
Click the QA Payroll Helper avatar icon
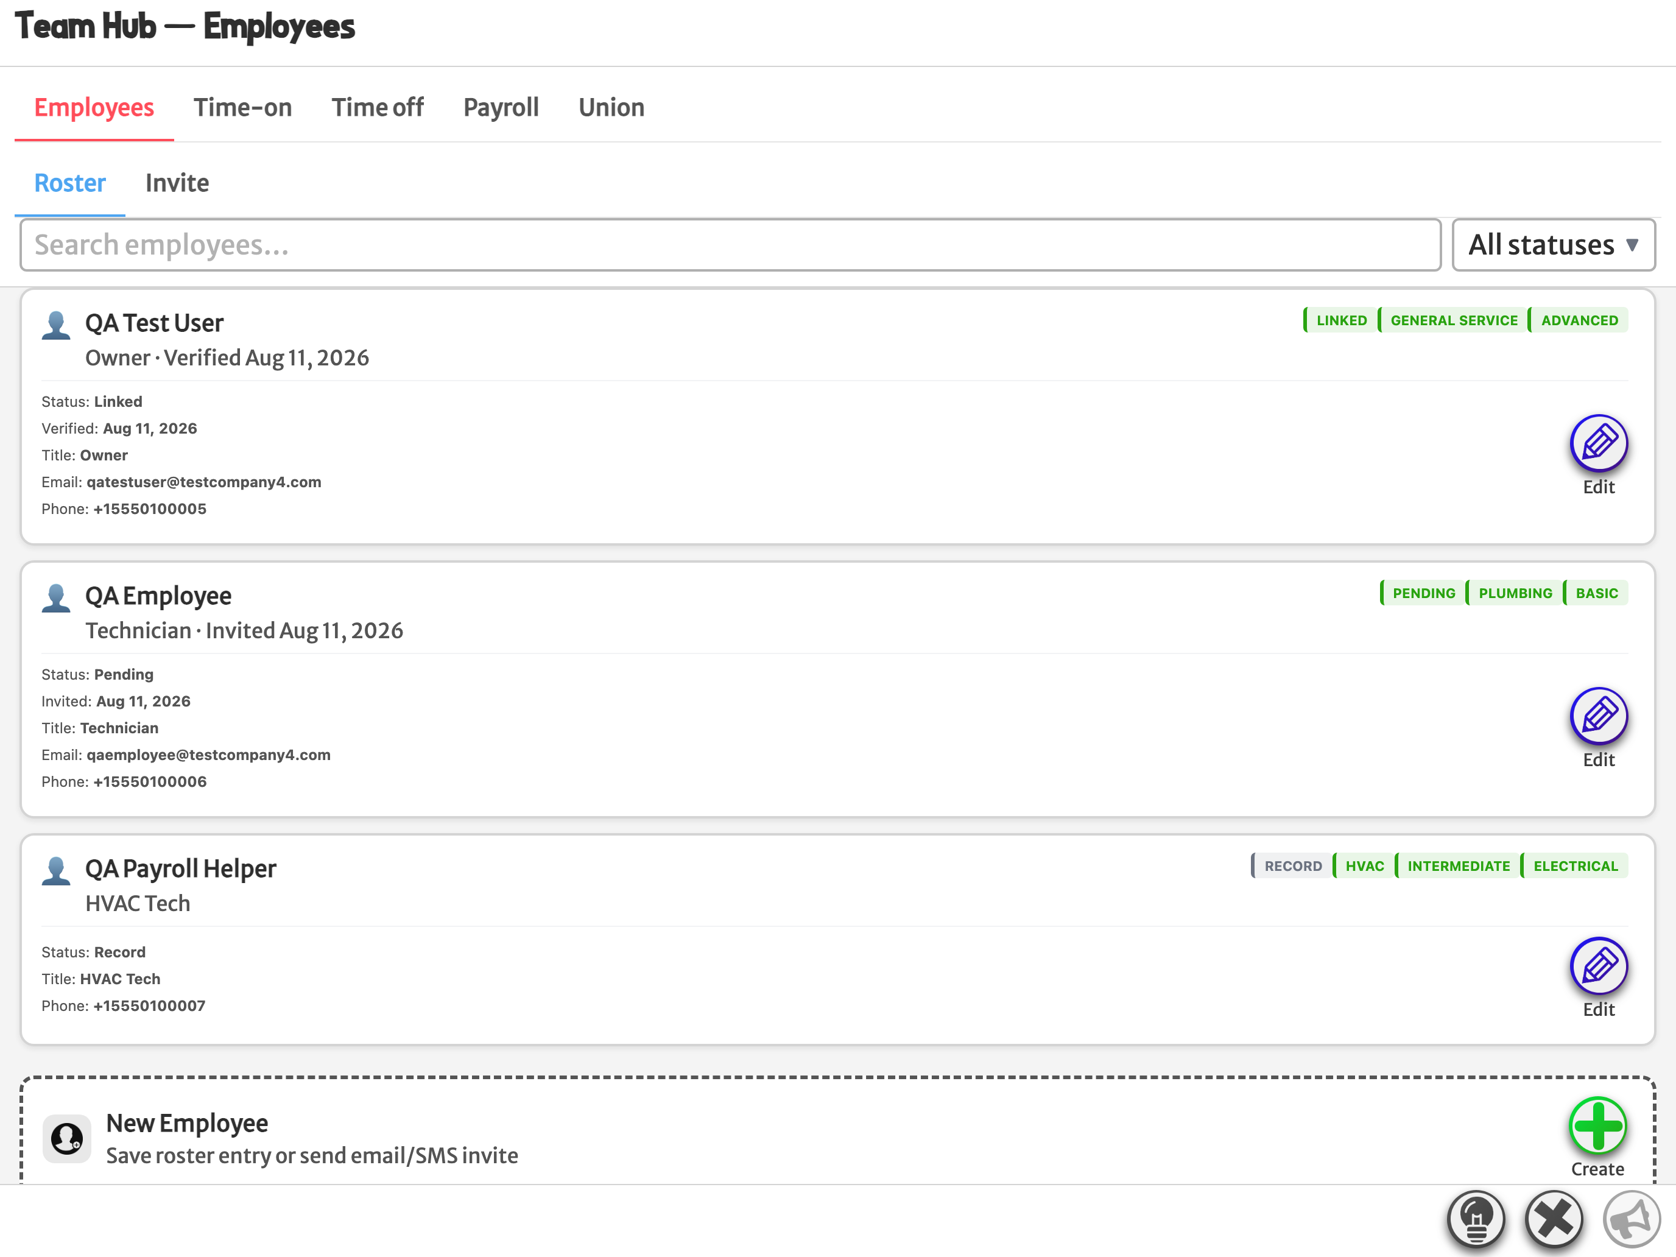(x=56, y=870)
